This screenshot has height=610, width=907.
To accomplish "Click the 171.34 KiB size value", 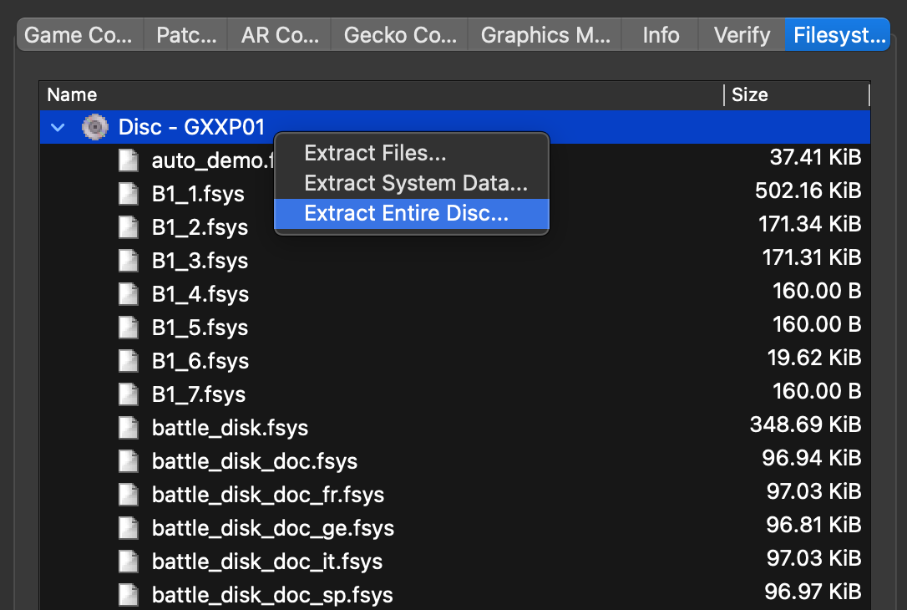I will pyautogui.click(x=810, y=224).
